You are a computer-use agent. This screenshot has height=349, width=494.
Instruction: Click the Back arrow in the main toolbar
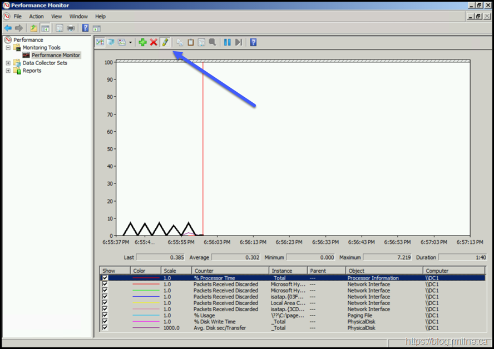pyautogui.click(x=8, y=28)
